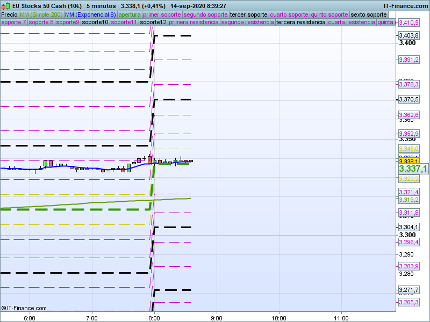Screen dimensions: 430x322
Task: Open the MM (Simple 200) indicator label
Action: coord(38,14)
